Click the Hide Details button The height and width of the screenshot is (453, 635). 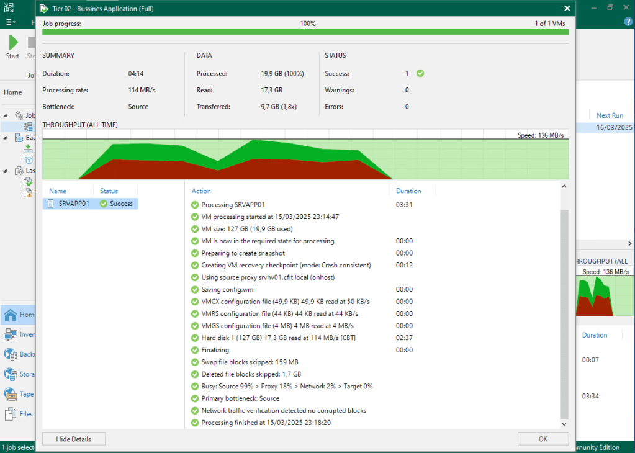pos(74,439)
